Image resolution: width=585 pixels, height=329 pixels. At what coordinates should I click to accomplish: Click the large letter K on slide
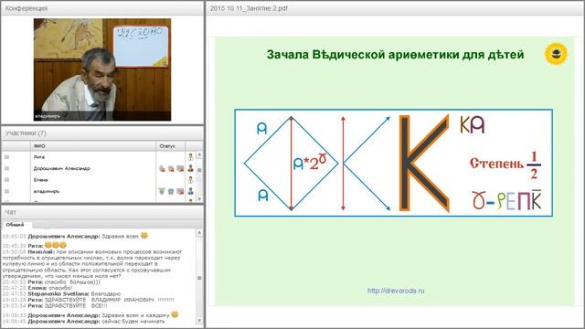click(x=424, y=163)
